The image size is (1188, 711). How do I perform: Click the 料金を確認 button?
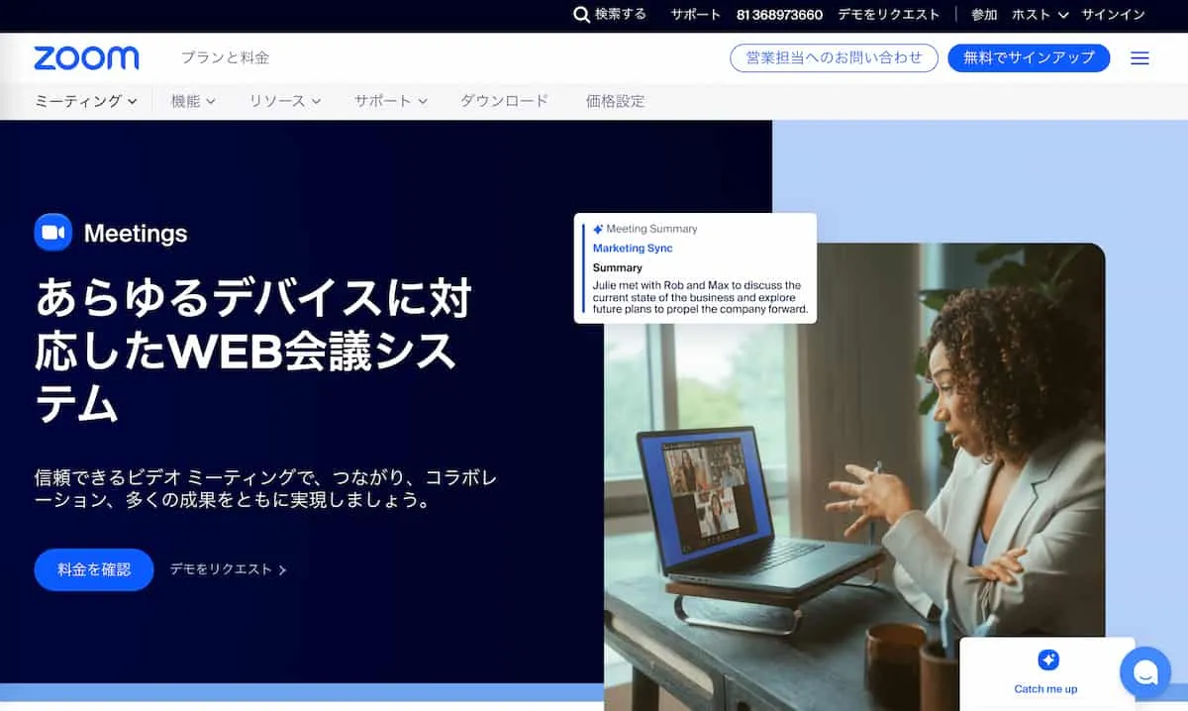click(94, 569)
